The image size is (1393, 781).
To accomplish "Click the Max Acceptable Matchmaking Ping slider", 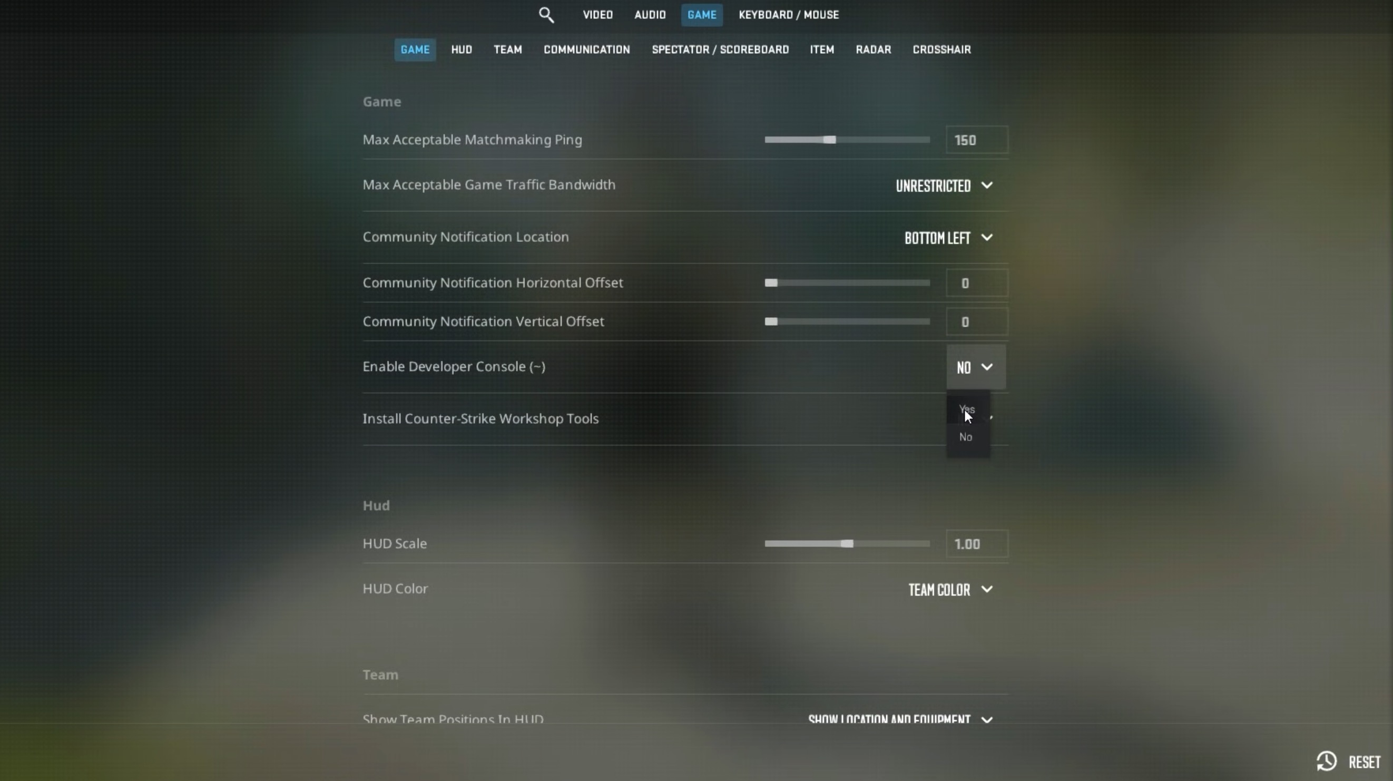I will click(x=847, y=140).
